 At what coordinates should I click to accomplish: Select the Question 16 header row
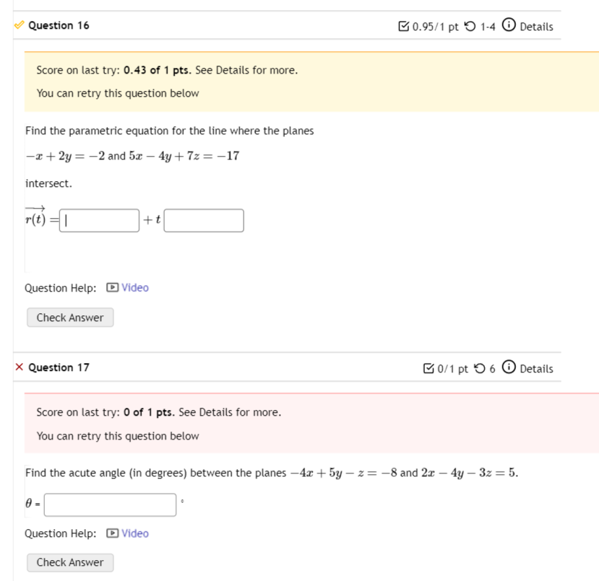pyautogui.click(x=58, y=25)
